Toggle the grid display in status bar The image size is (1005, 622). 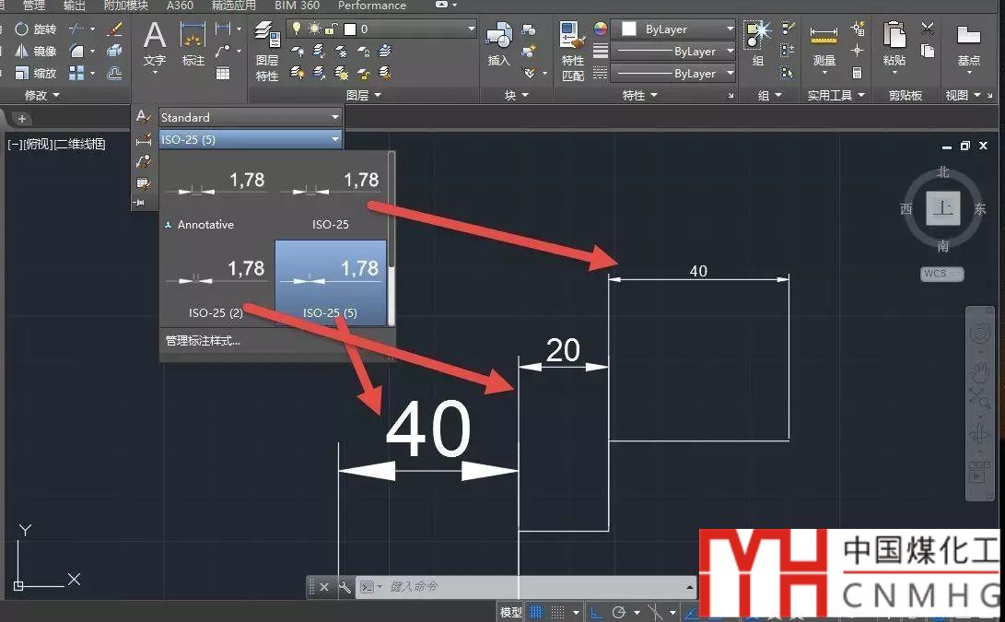pos(536,612)
